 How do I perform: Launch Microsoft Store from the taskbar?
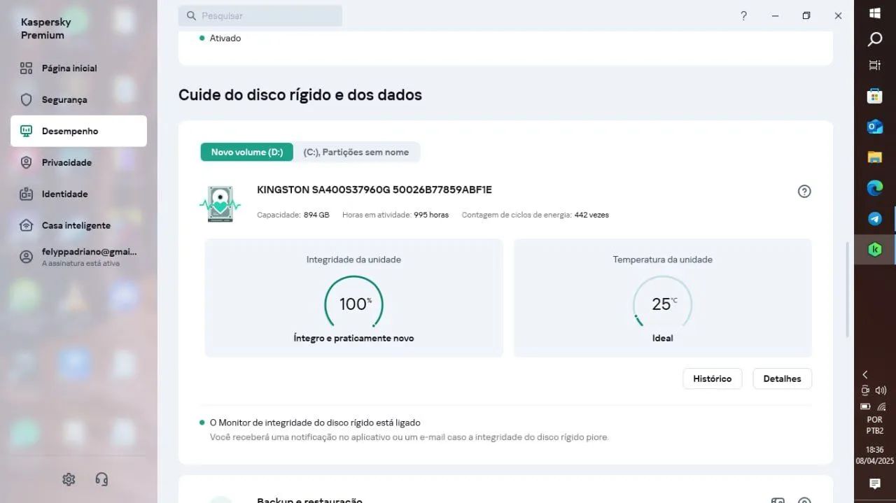pos(875,96)
